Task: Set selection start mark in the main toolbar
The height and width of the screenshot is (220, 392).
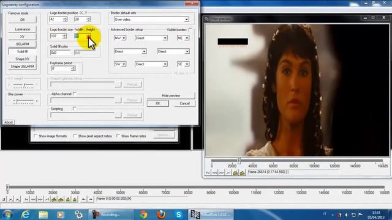Action: 83,199
